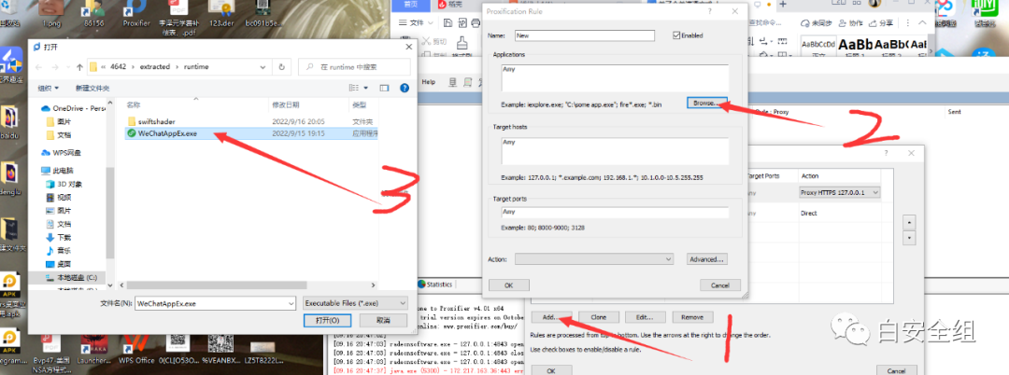Viewport: 1009px width, 375px height.
Task: Click the Browse... button for Applications
Action: click(706, 104)
